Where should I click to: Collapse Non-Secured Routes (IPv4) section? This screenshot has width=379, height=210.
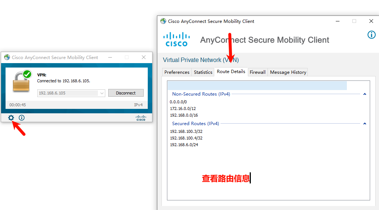pyautogui.click(x=365, y=94)
